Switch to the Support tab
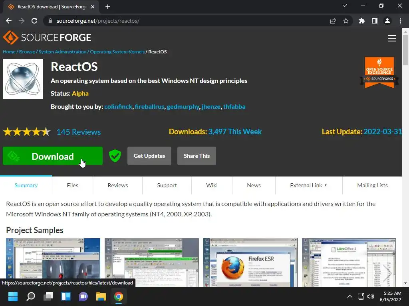This screenshot has height=306, width=409. [x=167, y=185]
